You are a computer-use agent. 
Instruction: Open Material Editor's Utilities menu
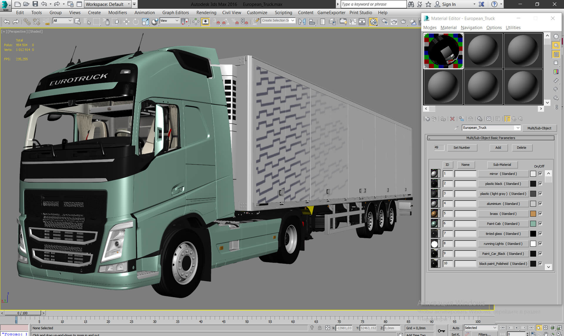pos(513,28)
